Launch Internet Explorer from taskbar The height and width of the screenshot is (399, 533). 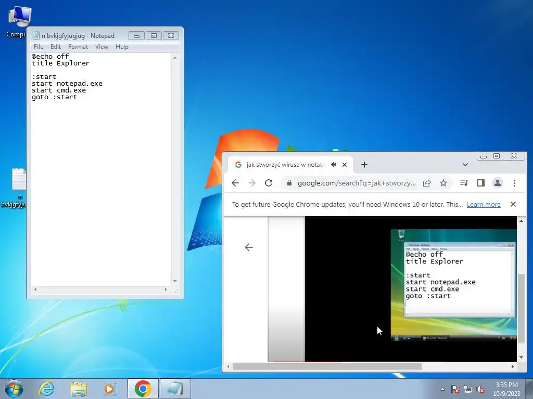point(46,389)
